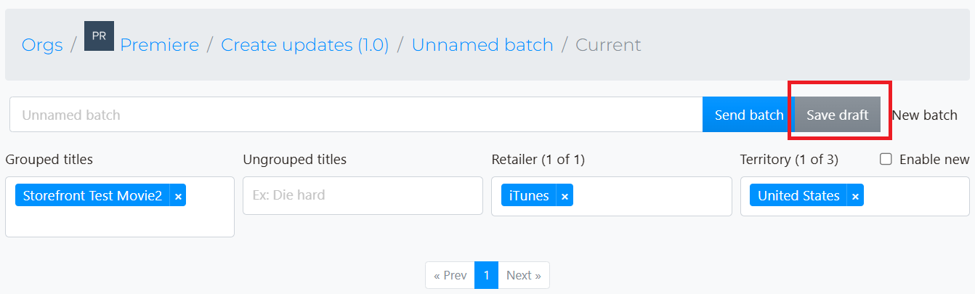Open the Unnamed batch breadcrumb link
The width and height of the screenshot is (975, 294).
482,45
